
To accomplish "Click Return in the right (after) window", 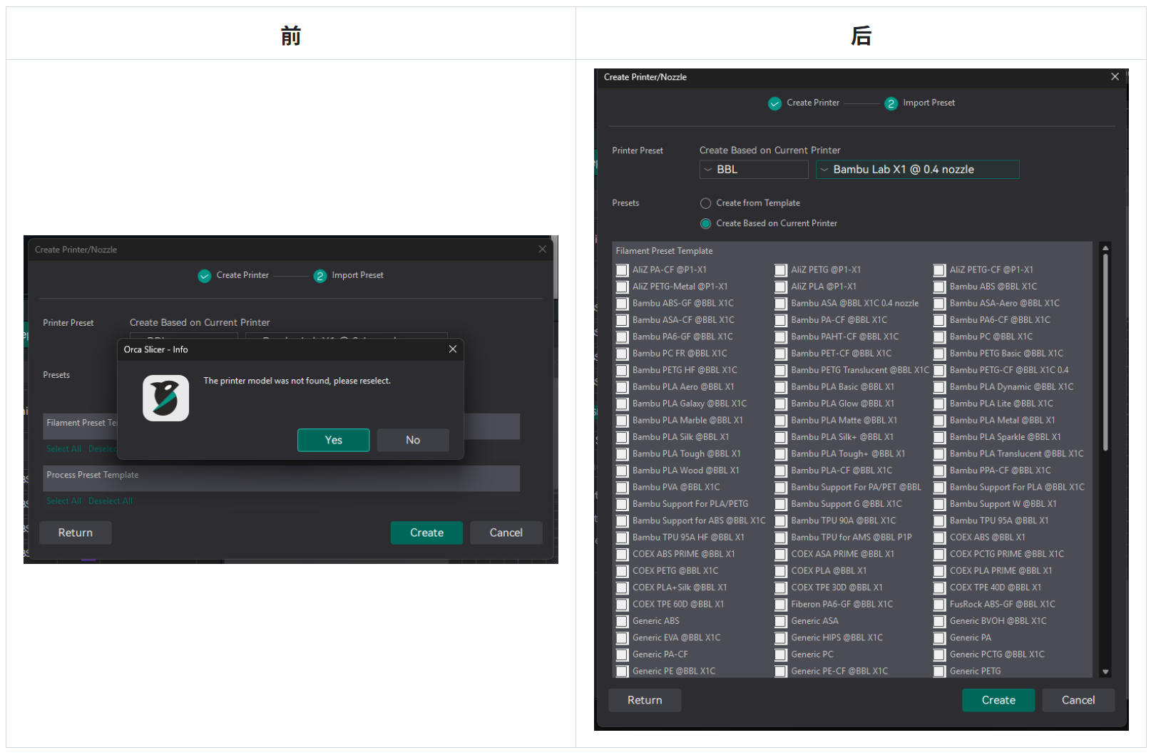I will tap(645, 700).
